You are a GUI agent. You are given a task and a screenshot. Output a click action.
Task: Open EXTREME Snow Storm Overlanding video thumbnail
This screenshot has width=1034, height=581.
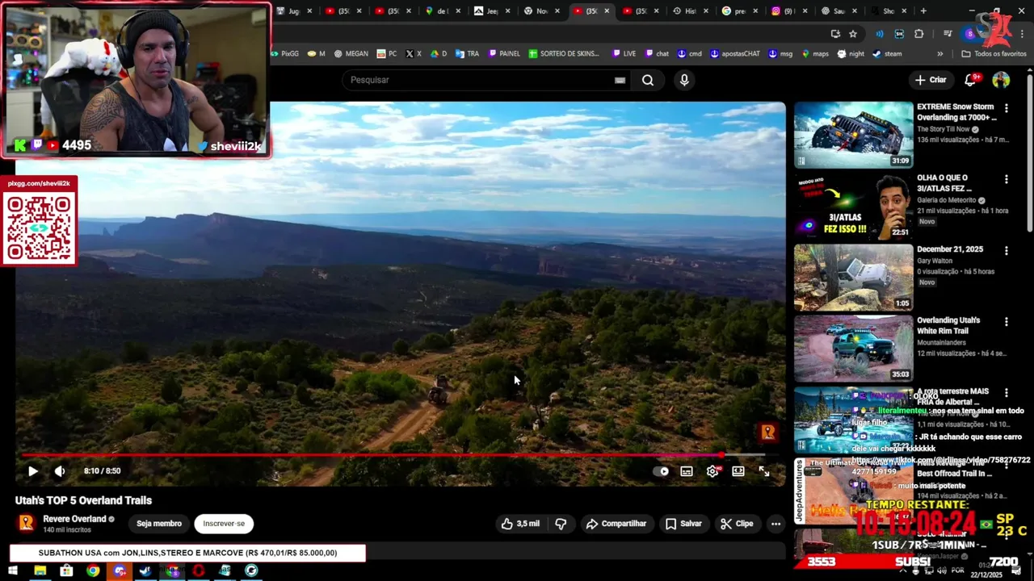tap(853, 135)
